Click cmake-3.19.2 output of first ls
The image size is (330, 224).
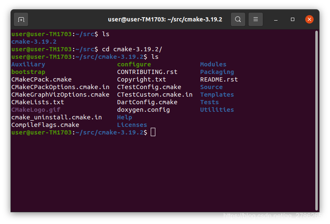pos(34,42)
